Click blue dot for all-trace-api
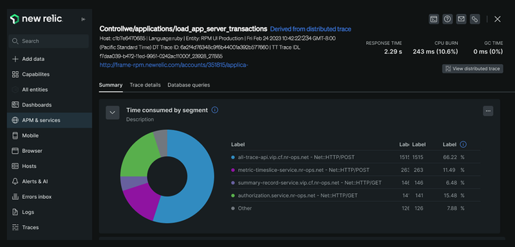 [233, 157]
